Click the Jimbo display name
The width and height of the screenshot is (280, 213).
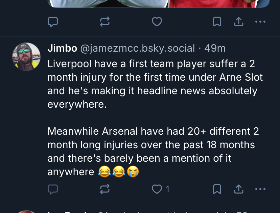click(x=62, y=48)
